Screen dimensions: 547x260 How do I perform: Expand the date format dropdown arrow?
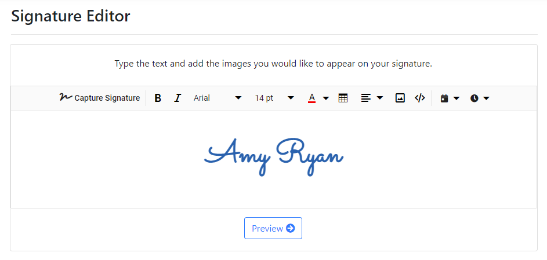point(457,98)
